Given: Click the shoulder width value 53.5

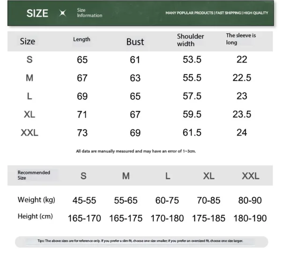Looking at the screenshot, I should (x=192, y=60).
